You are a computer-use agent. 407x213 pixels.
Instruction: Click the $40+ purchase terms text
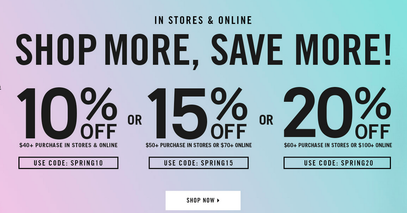(x=68, y=145)
